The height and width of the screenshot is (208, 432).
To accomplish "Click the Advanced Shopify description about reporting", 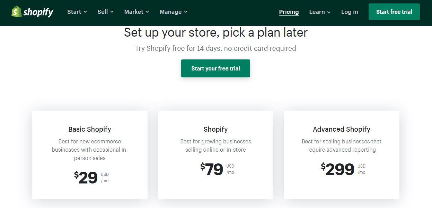I will pyautogui.click(x=342, y=145).
